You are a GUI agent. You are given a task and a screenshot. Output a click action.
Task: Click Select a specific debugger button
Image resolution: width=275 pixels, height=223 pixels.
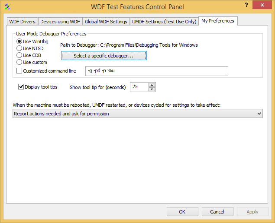click(x=104, y=56)
